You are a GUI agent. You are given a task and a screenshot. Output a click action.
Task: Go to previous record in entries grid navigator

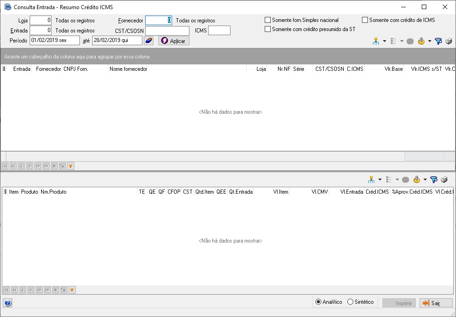pos(21,166)
